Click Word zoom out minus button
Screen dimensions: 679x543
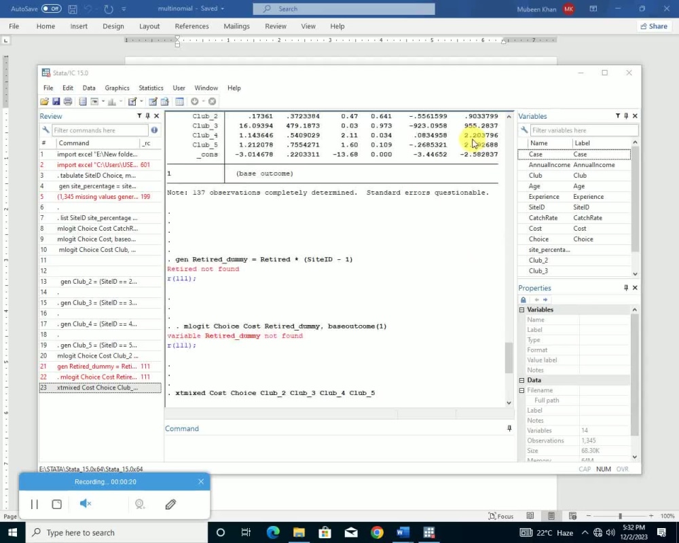(x=589, y=516)
